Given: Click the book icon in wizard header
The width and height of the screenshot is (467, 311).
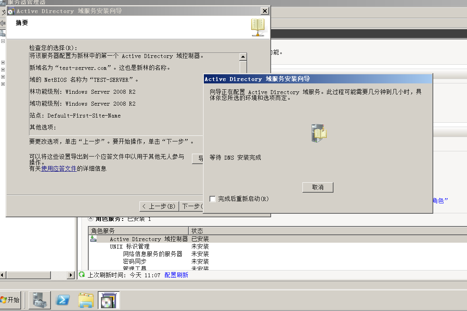Looking at the screenshot, I should tap(258, 27).
